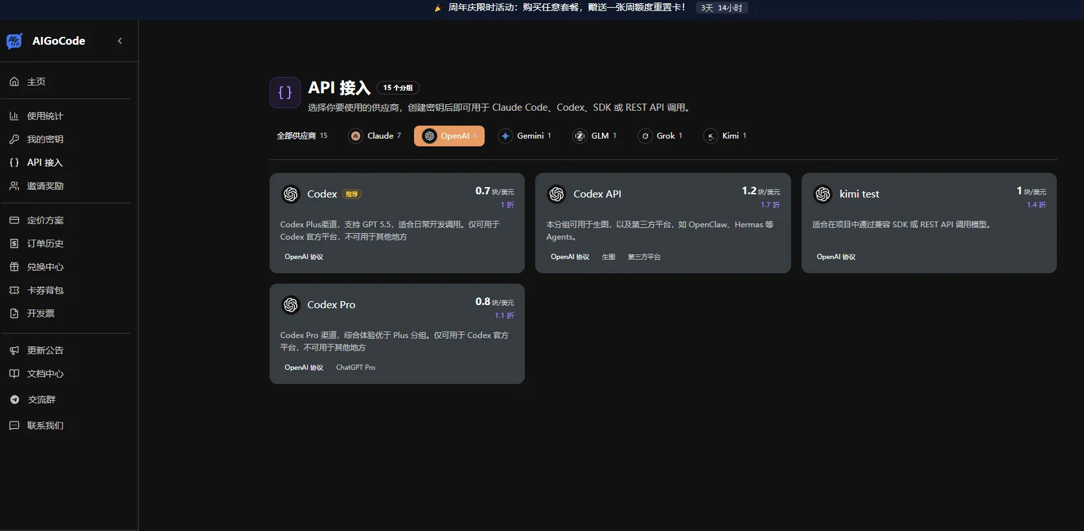The image size is (1084, 531).
Task: Click the party popper icon in banner
Action: (x=438, y=8)
